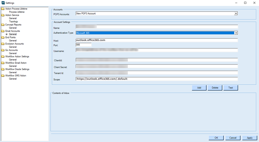Click into the Host input field

[157, 40]
